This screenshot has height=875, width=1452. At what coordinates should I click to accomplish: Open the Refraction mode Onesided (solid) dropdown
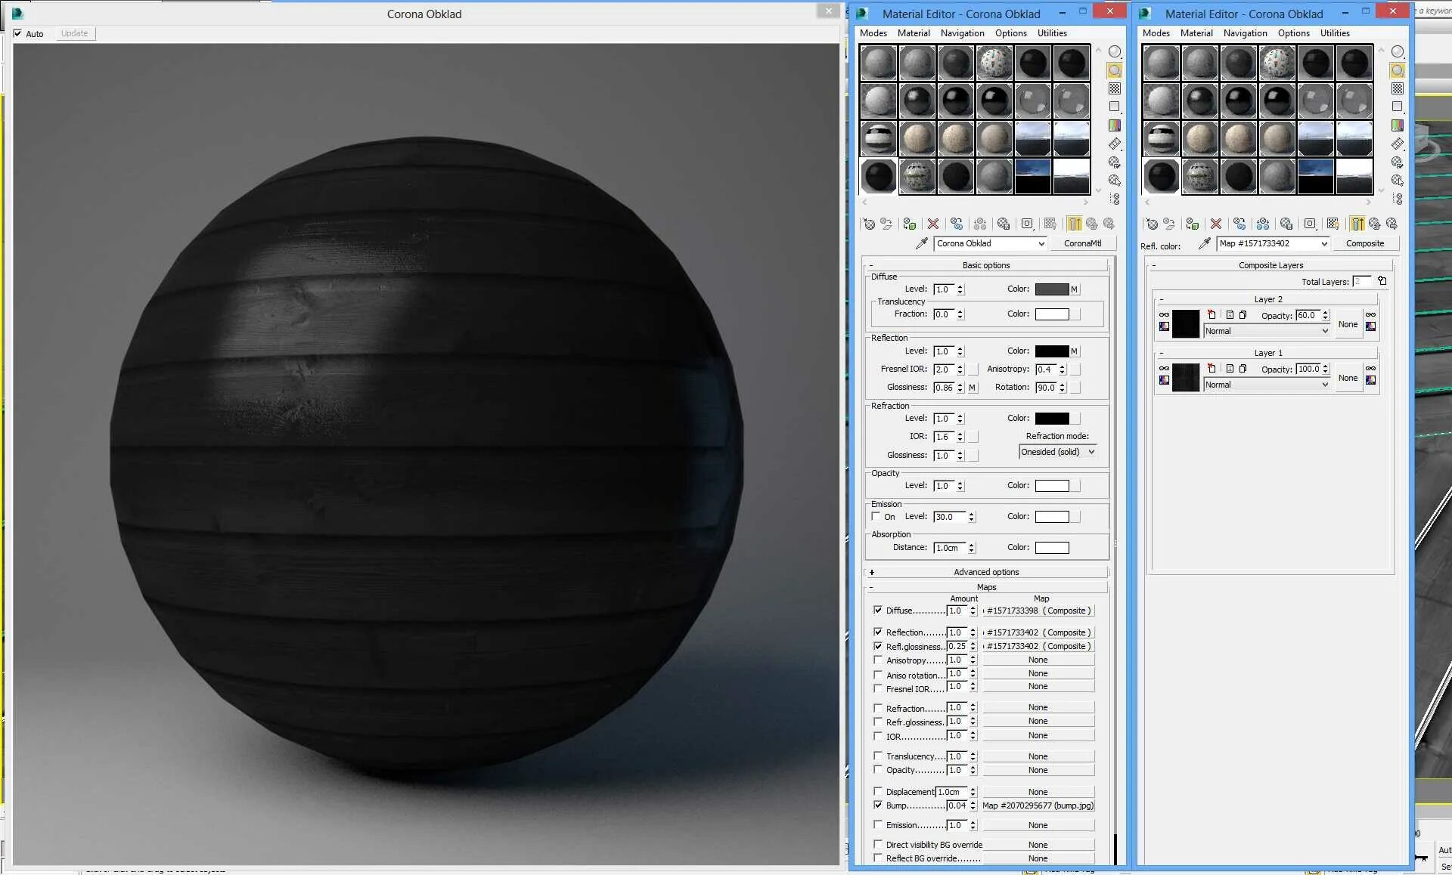(x=1057, y=452)
